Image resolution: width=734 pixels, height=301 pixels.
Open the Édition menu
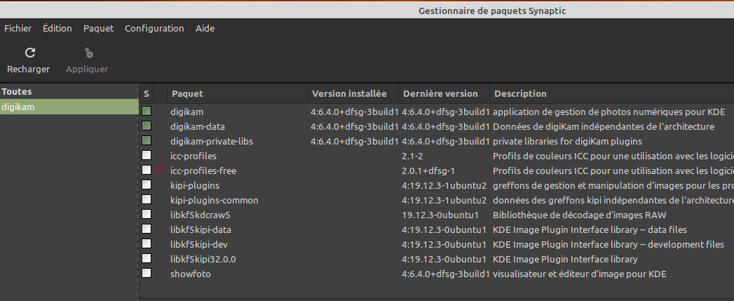pos(57,29)
